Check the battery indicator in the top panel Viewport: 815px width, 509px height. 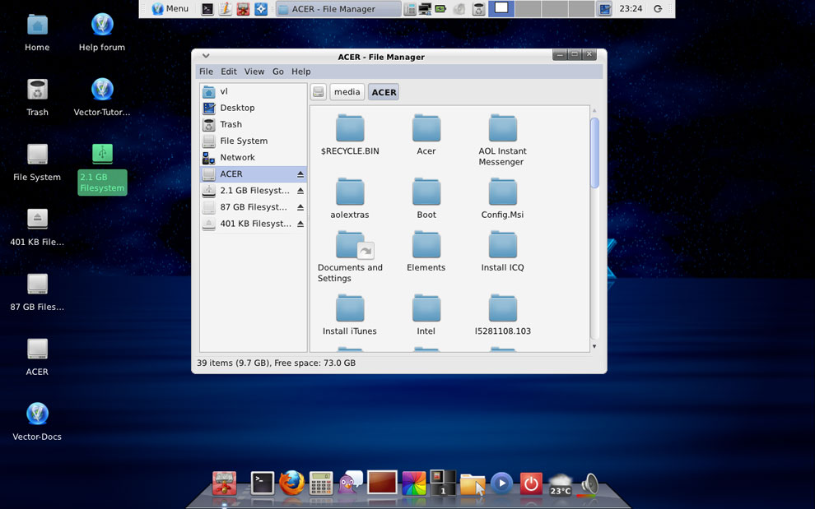[440, 9]
